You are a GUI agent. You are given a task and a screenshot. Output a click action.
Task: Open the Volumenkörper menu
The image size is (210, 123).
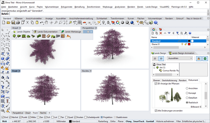coord(51,7)
